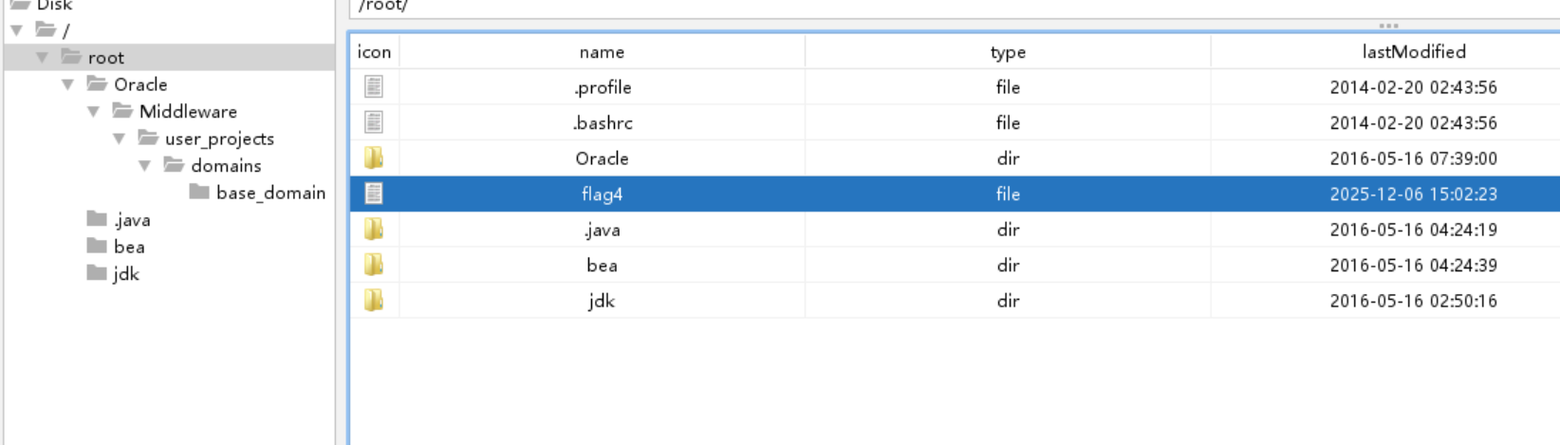Select the bea folder in tree
This screenshot has width=1560, height=445.
click(x=129, y=247)
